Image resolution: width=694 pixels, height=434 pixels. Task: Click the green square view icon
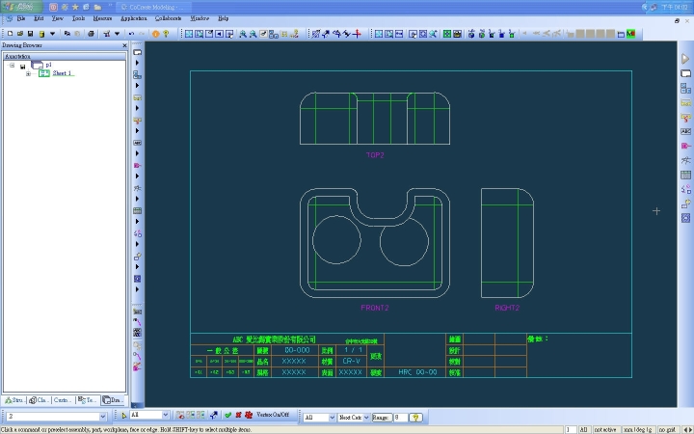(447, 34)
